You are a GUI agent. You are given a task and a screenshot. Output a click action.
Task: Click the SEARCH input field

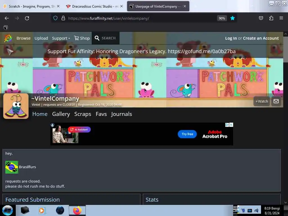point(109,38)
